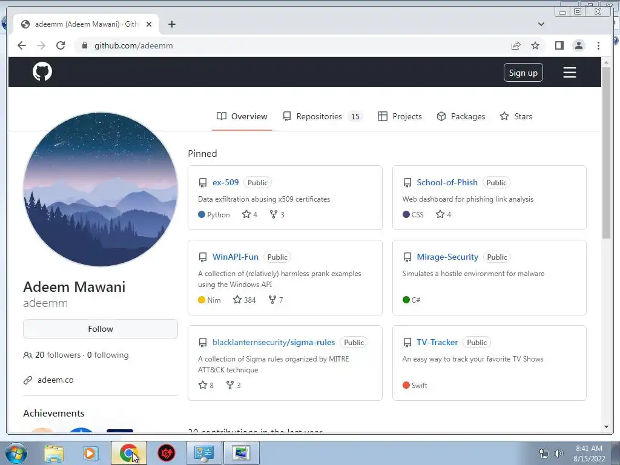Click the Sign up button
This screenshot has height=465, width=620.
coord(523,73)
